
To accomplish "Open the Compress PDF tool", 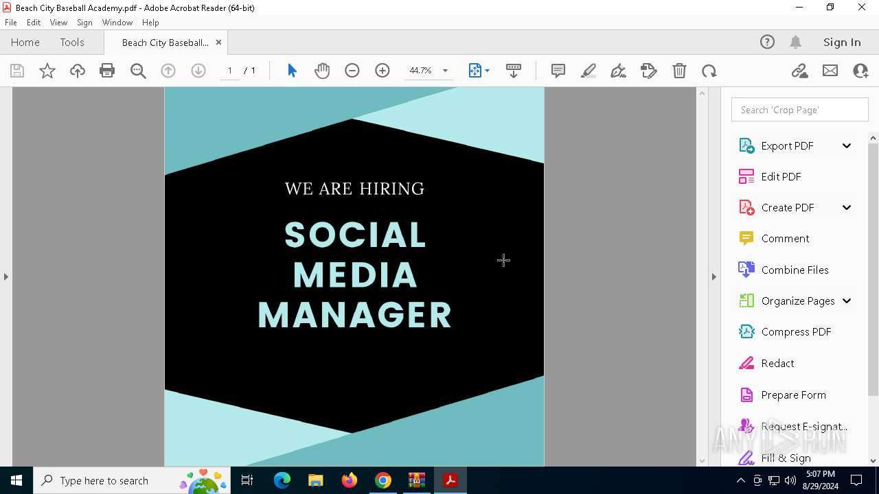I will pos(796,331).
